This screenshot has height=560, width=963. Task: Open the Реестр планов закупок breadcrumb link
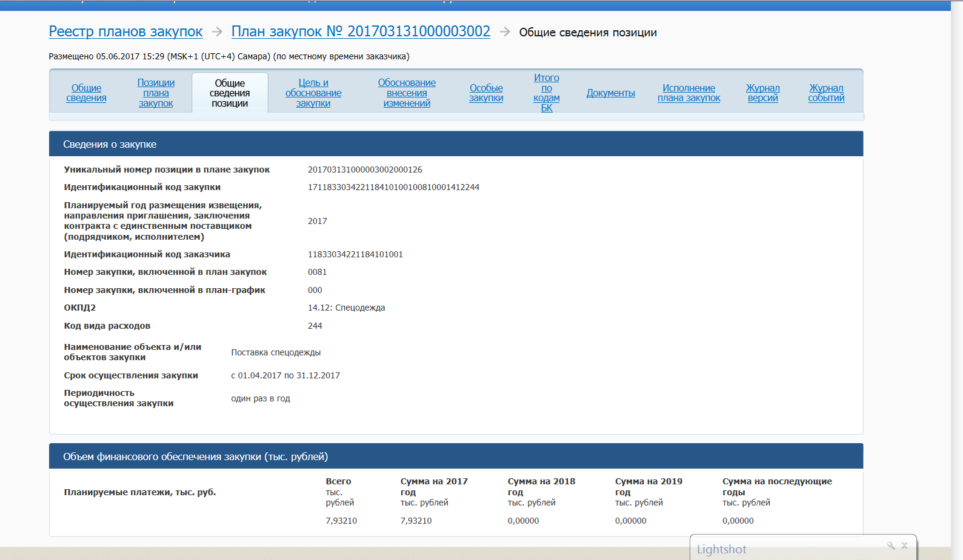pos(125,31)
